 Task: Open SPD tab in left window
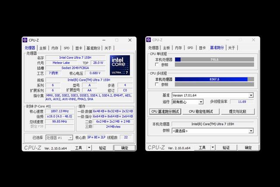(66, 48)
